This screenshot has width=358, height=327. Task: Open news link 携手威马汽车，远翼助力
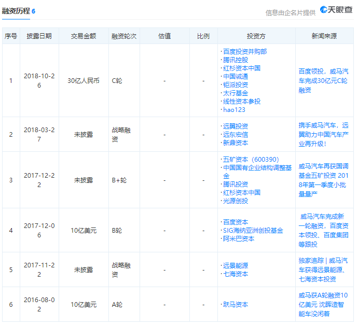(323, 135)
